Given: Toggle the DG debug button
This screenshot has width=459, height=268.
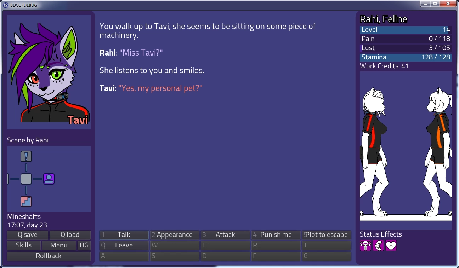Looking at the screenshot, I should tap(84, 245).
